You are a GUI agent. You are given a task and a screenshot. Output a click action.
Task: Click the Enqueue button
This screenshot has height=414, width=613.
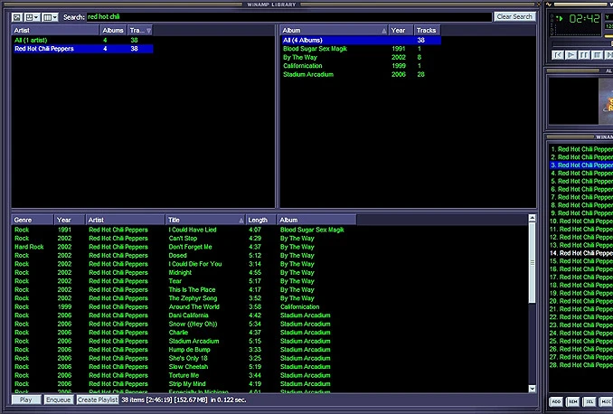[x=58, y=400]
